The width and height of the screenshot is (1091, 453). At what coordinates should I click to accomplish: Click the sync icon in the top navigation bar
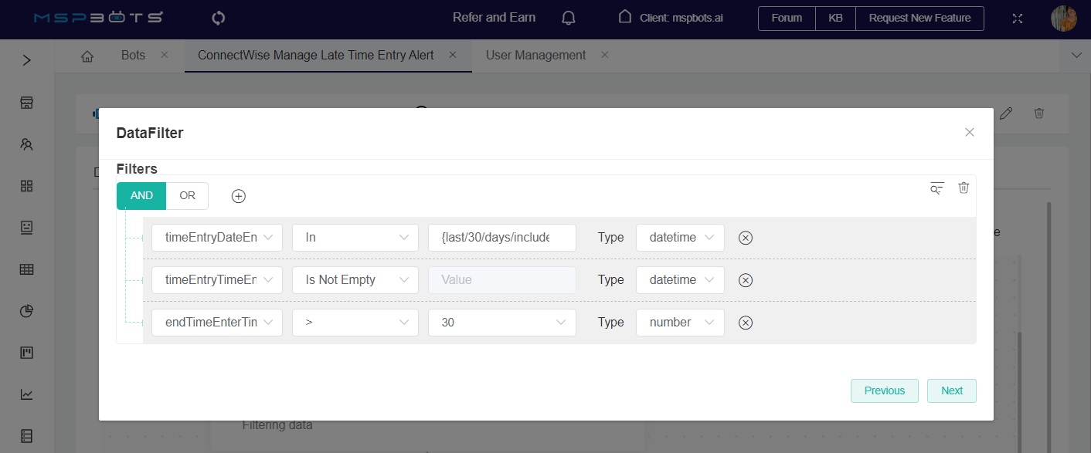[x=218, y=17]
